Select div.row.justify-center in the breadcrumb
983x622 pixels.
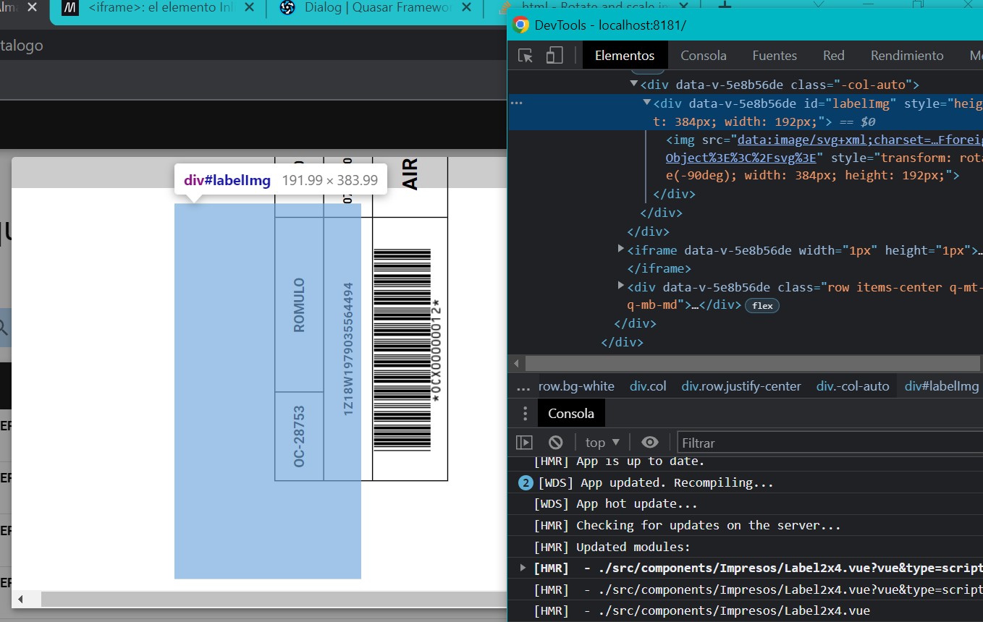(x=741, y=386)
